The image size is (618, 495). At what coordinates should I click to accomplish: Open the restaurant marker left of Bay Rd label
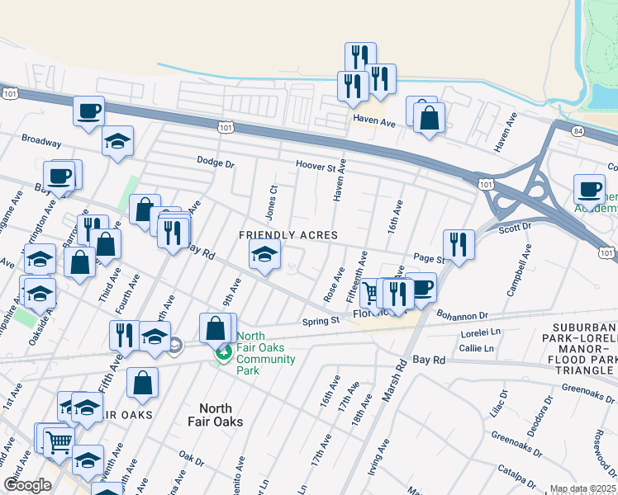coord(173,233)
